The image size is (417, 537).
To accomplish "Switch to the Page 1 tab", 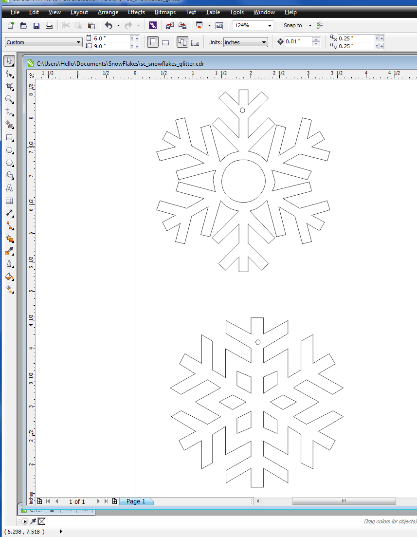I will 136,501.
